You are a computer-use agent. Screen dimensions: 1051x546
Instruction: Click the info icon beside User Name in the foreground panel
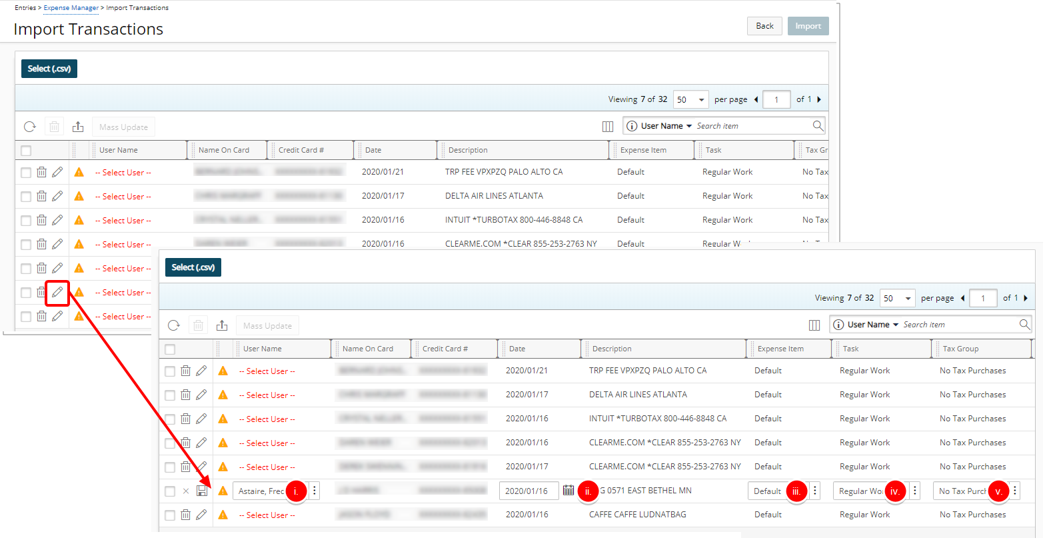(x=838, y=325)
